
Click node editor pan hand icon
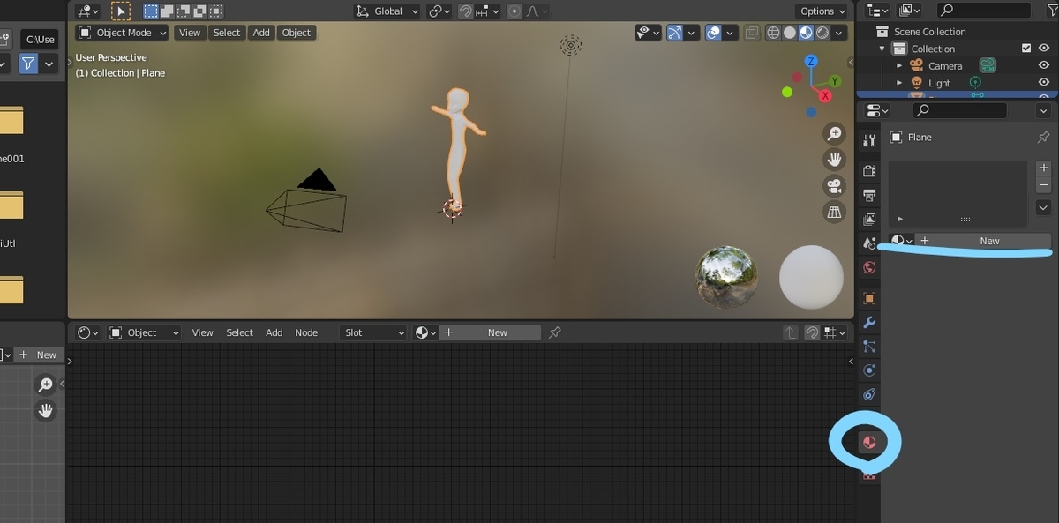pos(45,410)
